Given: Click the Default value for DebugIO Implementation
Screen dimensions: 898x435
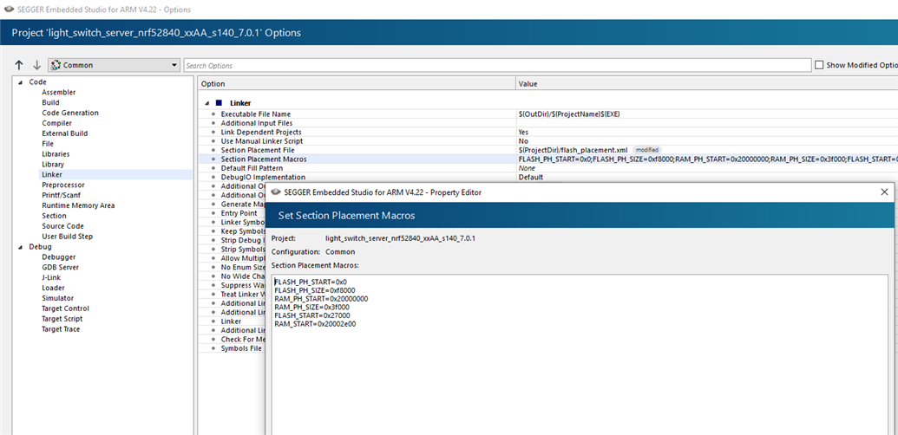Looking at the screenshot, I should (530, 177).
